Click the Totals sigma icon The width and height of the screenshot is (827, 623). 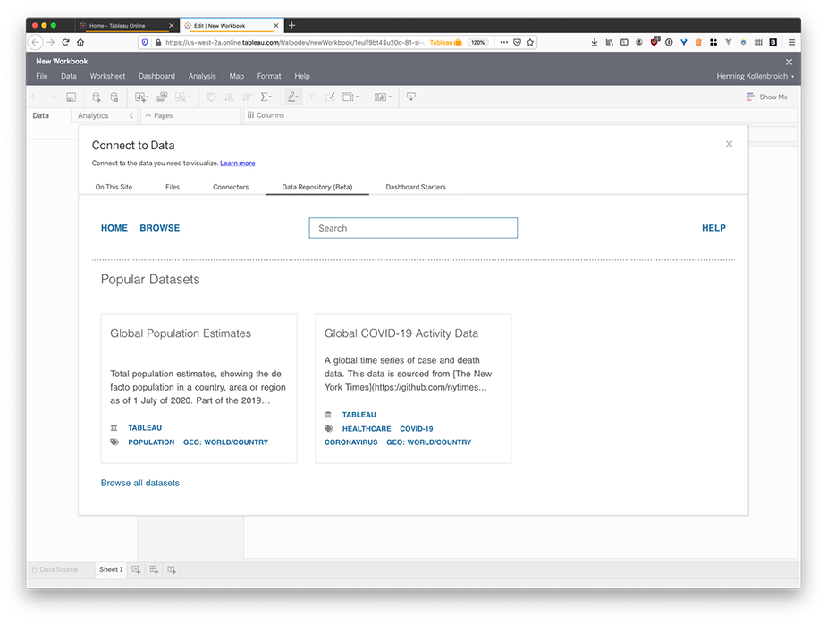tap(266, 97)
